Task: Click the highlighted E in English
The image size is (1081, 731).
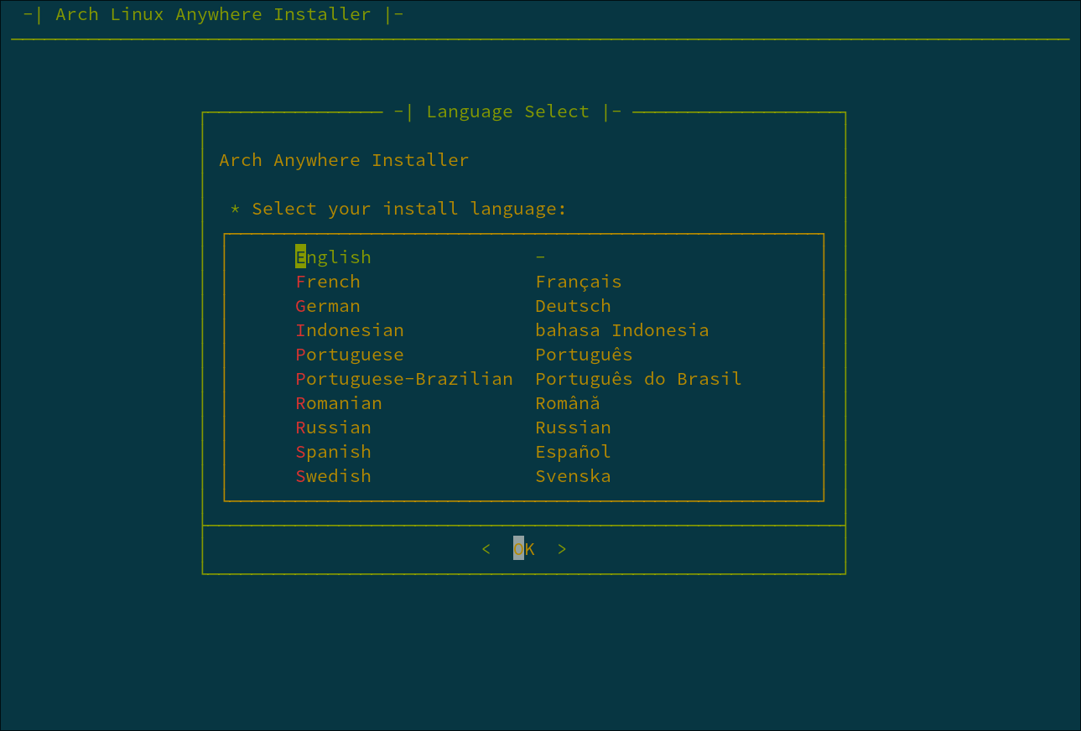Action: 299,257
